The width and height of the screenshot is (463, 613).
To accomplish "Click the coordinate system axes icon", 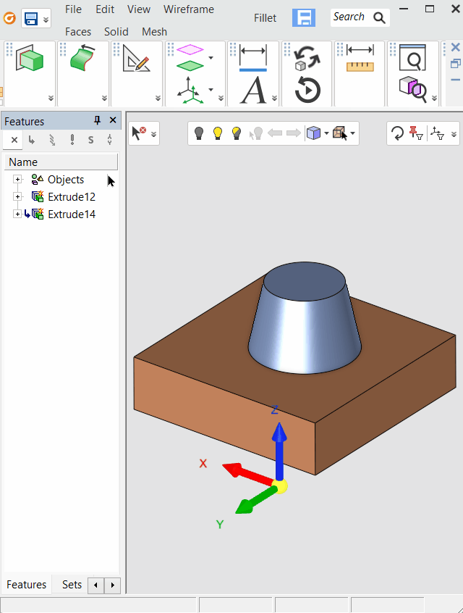I will coord(190,91).
